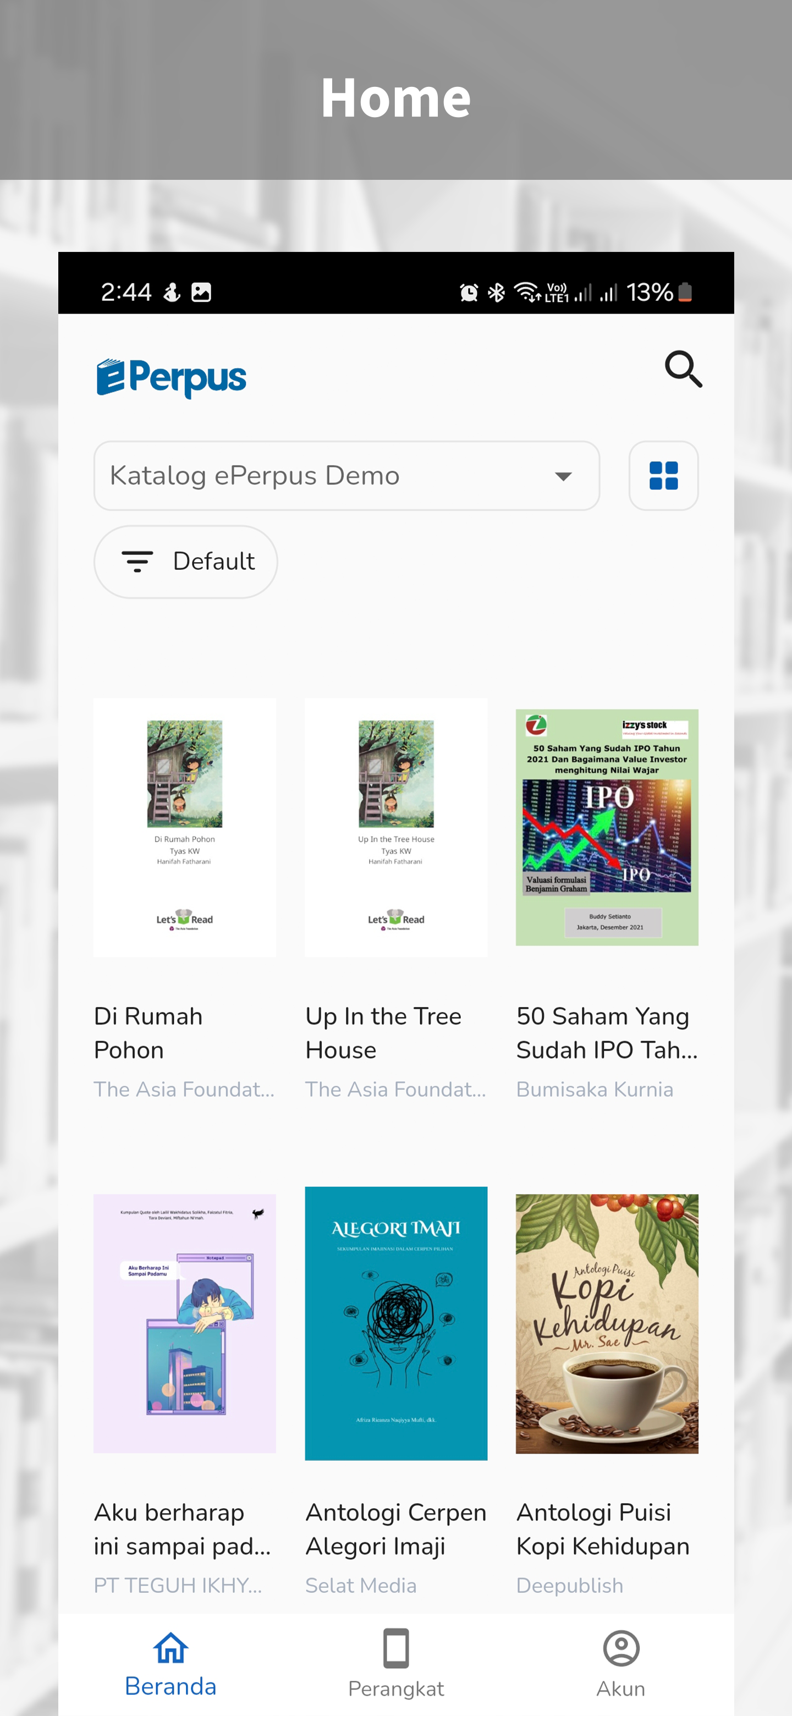This screenshot has width=792, height=1716.
Task: Open Alegori Imaji book cover
Action: pos(395,1323)
